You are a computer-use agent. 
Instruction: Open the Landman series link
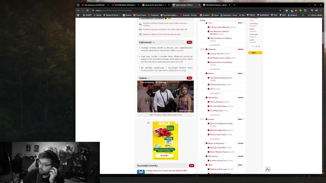212,49
